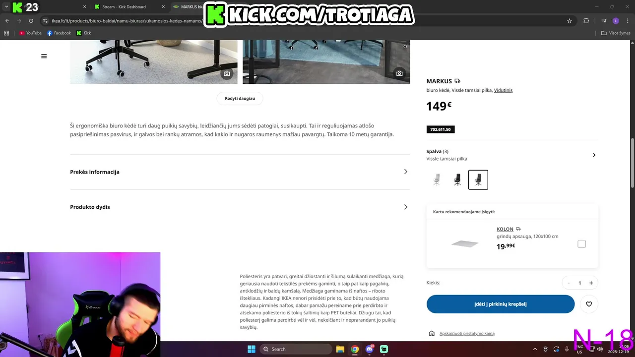The height and width of the screenshot is (357, 635).
Task: Open Chrome media control icon
Action: click(x=604, y=21)
